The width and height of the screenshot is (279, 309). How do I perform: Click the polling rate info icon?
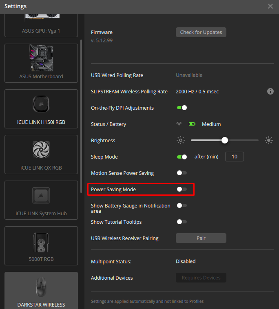(x=270, y=91)
